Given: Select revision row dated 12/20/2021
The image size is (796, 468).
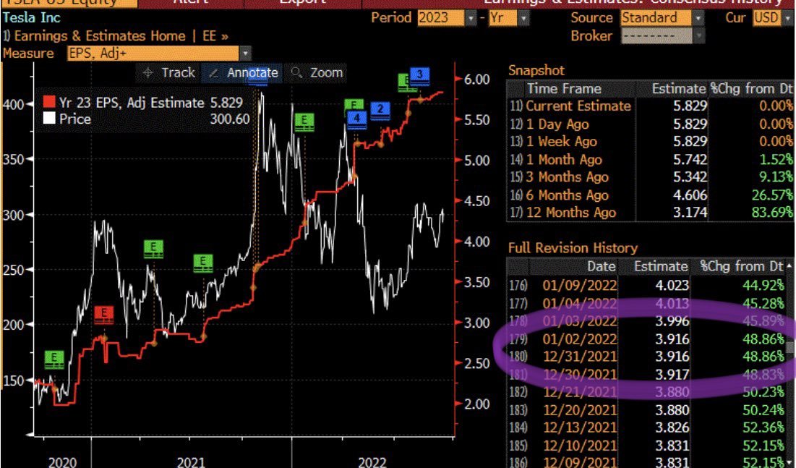Looking at the screenshot, I should pos(647,409).
